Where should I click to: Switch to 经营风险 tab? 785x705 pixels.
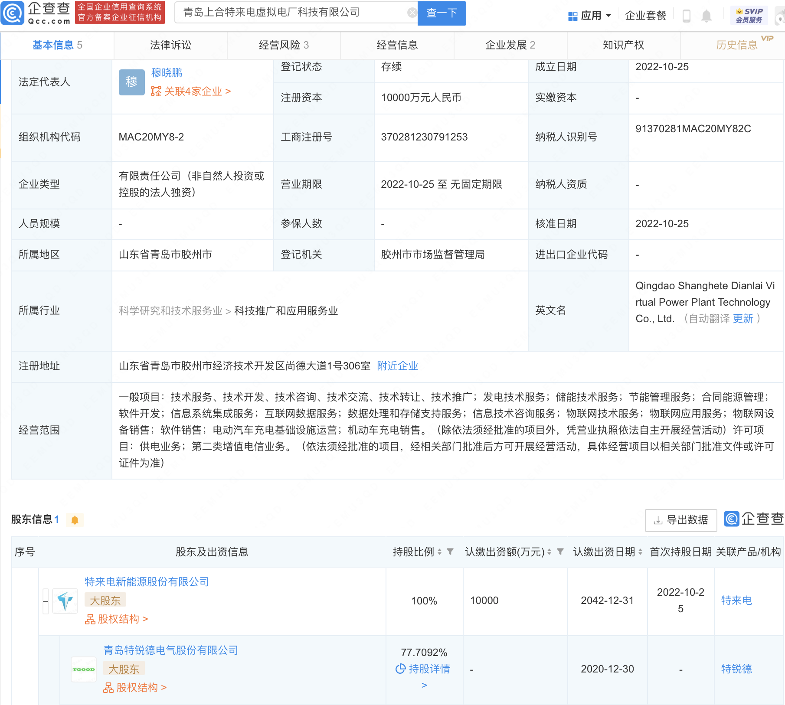(284, 45)
